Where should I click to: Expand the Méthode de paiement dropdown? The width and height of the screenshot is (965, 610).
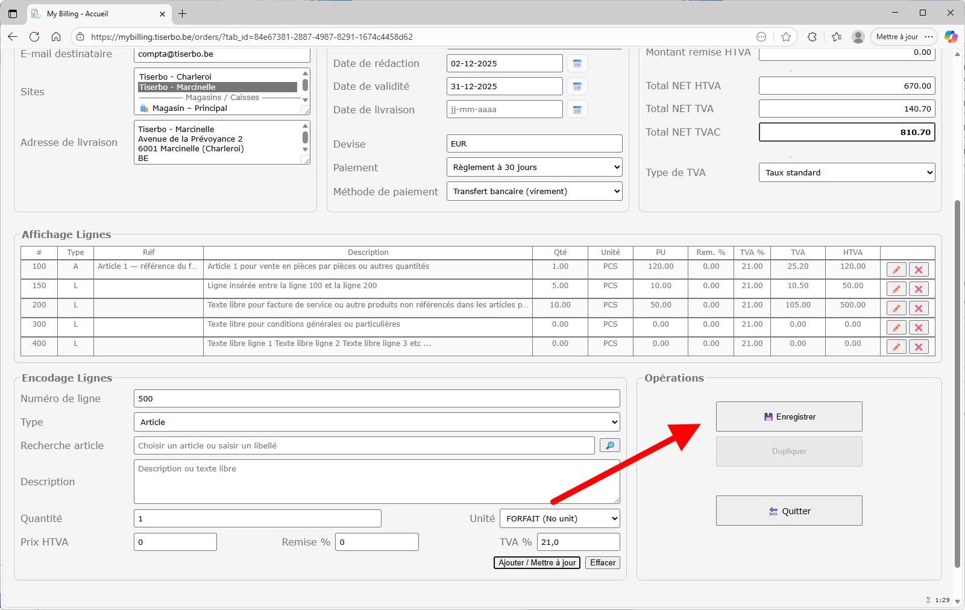tap(534, 192)
